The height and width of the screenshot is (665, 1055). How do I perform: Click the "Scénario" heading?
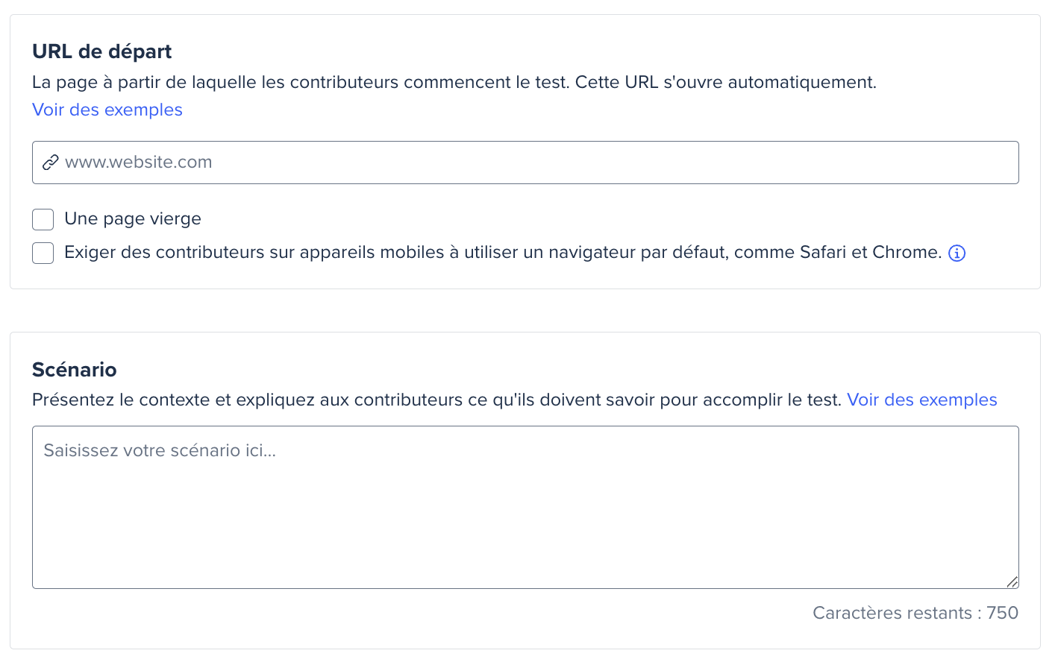click(75, 370)
